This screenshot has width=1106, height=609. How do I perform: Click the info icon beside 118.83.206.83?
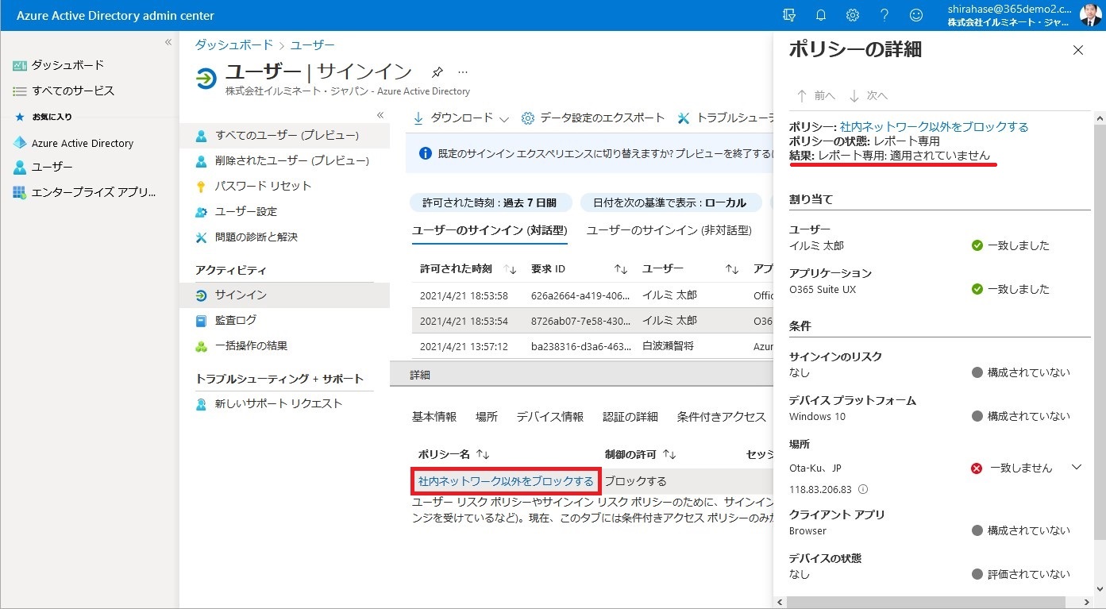(863, 489)
